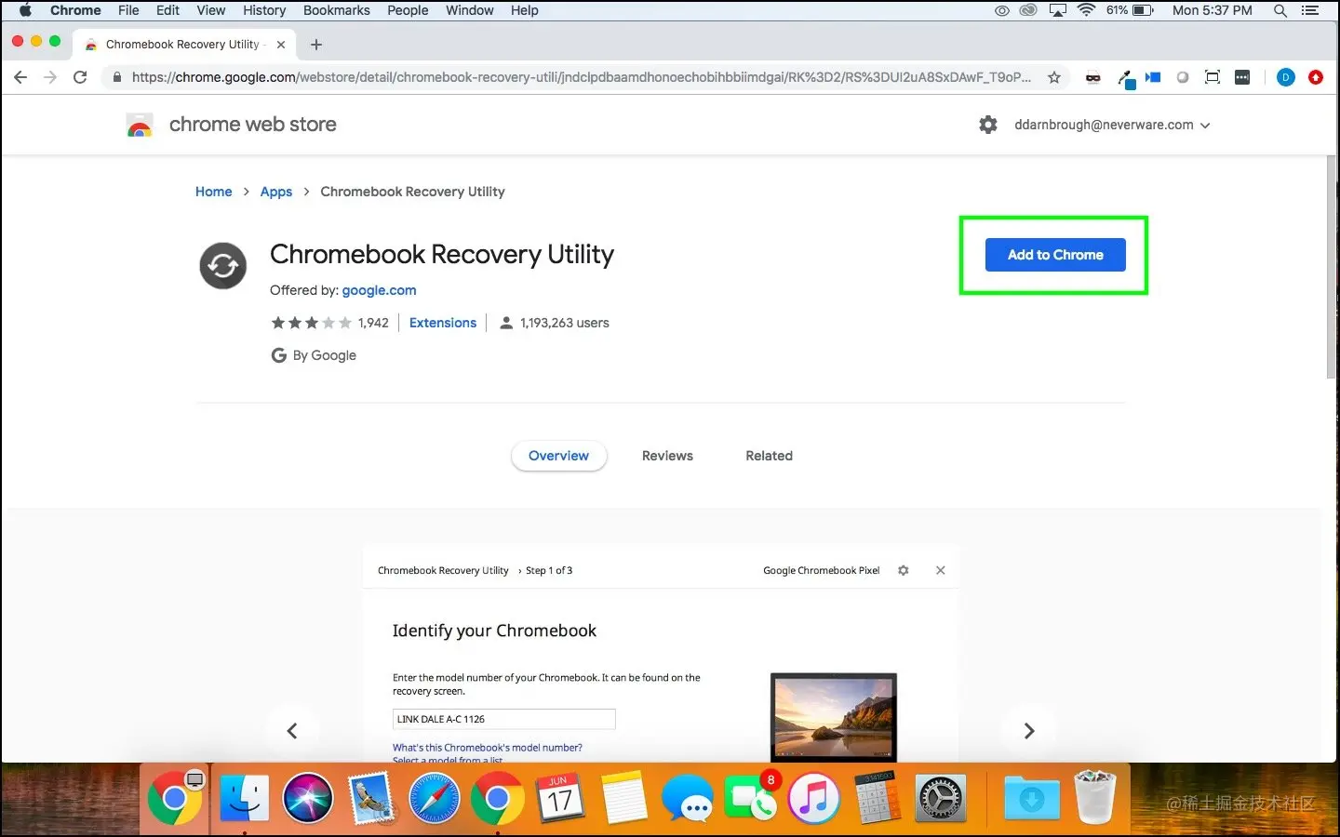Click the battery status icon
This screenshot has width=1340, height=837.
pyautogui.click(x=1143, y=10)
